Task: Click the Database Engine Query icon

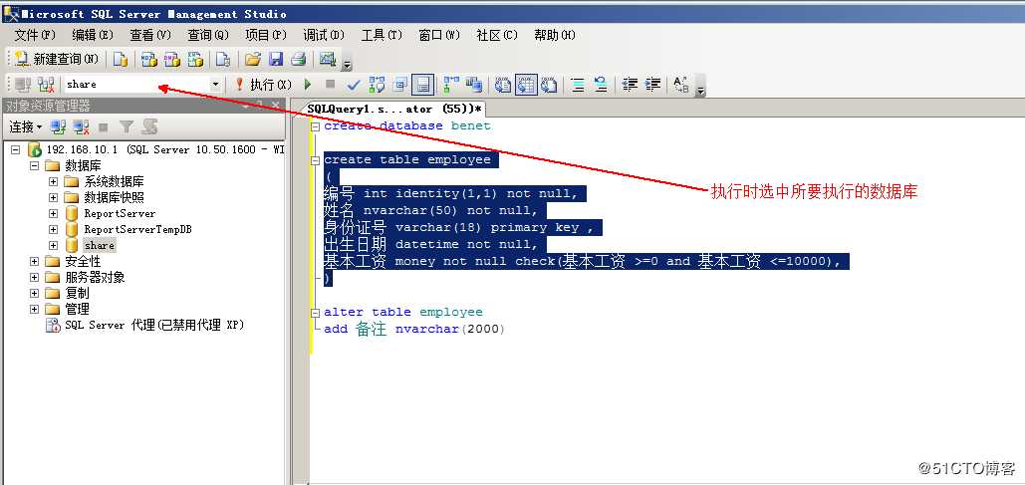Action: coord(121,60)
